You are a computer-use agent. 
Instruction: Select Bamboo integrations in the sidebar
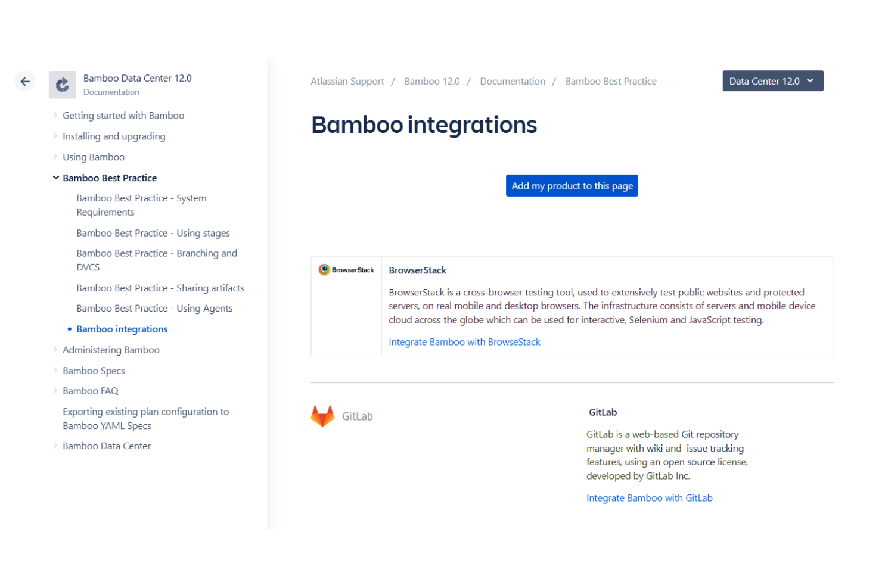(x=122, y=329)
